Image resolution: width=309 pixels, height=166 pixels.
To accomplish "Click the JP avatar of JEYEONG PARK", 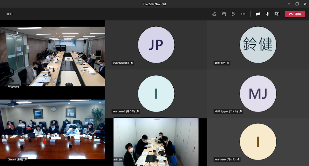I will [156, 45].
